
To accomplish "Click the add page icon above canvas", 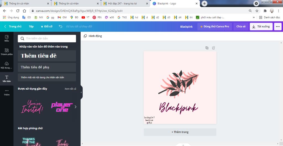I will pyautogui.click(x=214, y=48).
